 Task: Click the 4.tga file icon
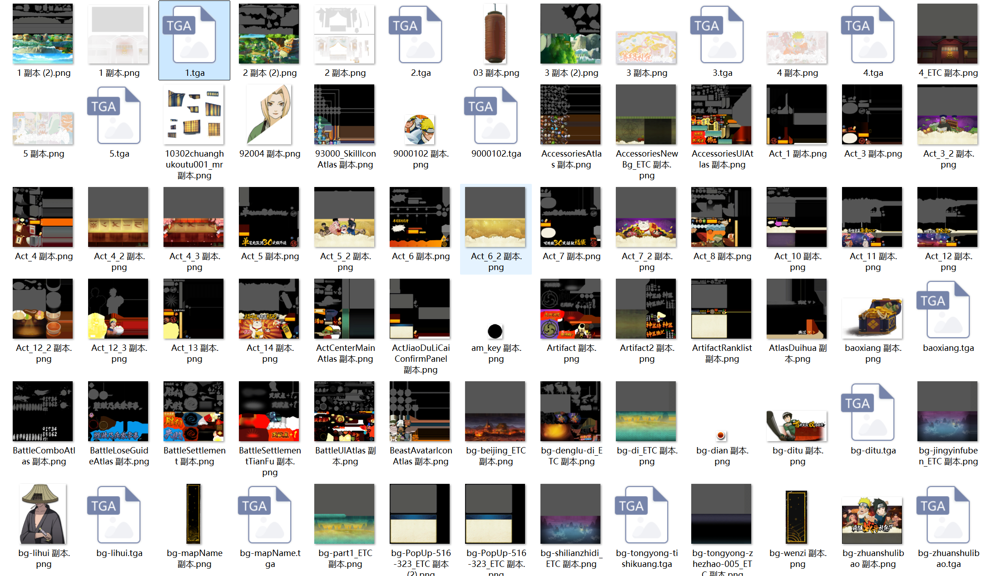pos(873,34)
